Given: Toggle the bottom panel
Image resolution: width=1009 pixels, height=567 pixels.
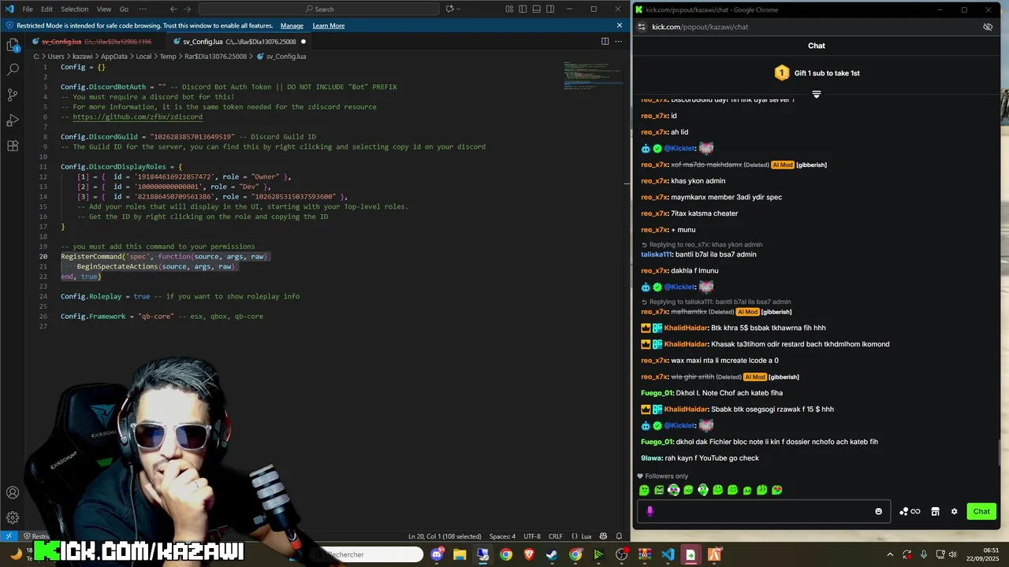Looking at the screenshot, I should click(x=538, y=9).
